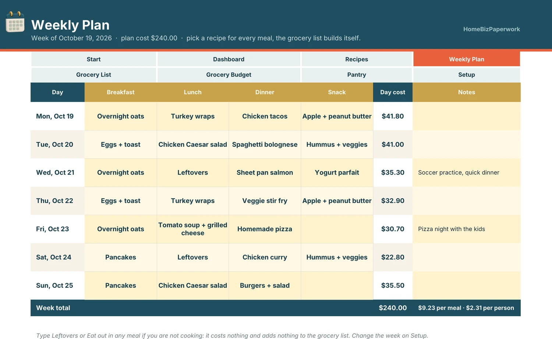Screen dimensions: 552x339
Task: Select Friday's lunch Tomato soup + grilled cheese
Action: click(x=193, y=229)
